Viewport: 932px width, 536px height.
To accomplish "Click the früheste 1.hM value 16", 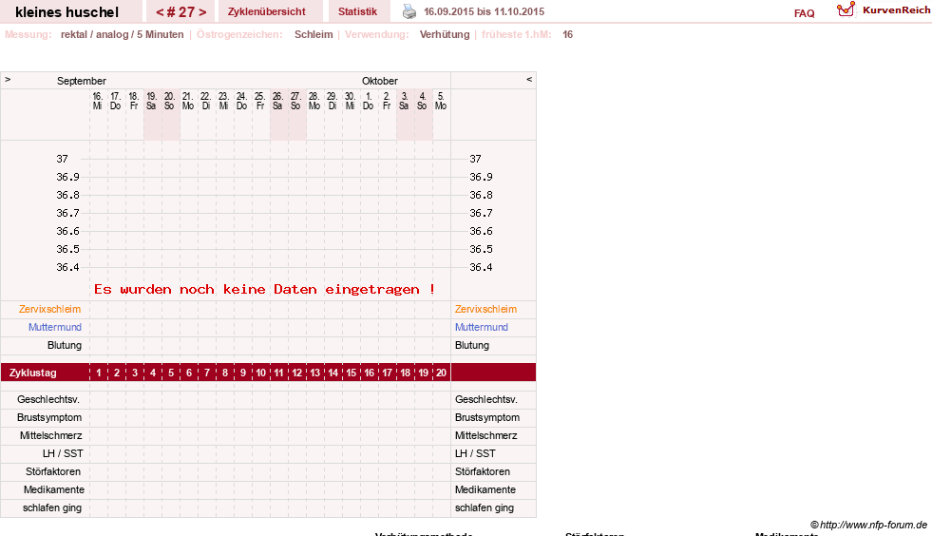I will (567, 34).
